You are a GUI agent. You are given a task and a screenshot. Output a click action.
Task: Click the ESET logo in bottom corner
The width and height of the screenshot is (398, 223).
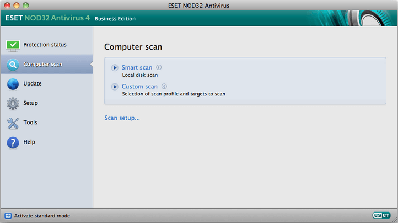pyautogui.click(x=381, y=215)
